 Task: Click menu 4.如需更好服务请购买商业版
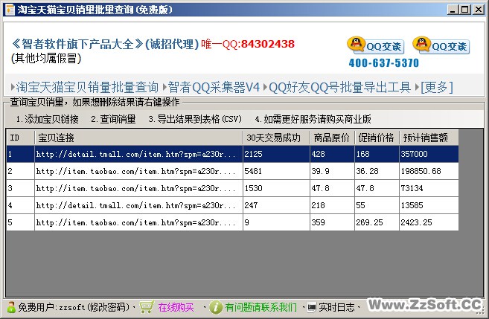(x=313, y=119)
